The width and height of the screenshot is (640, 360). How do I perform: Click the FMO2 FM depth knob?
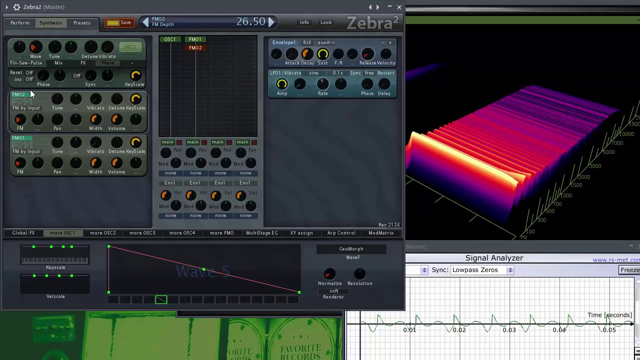(20, 119)
